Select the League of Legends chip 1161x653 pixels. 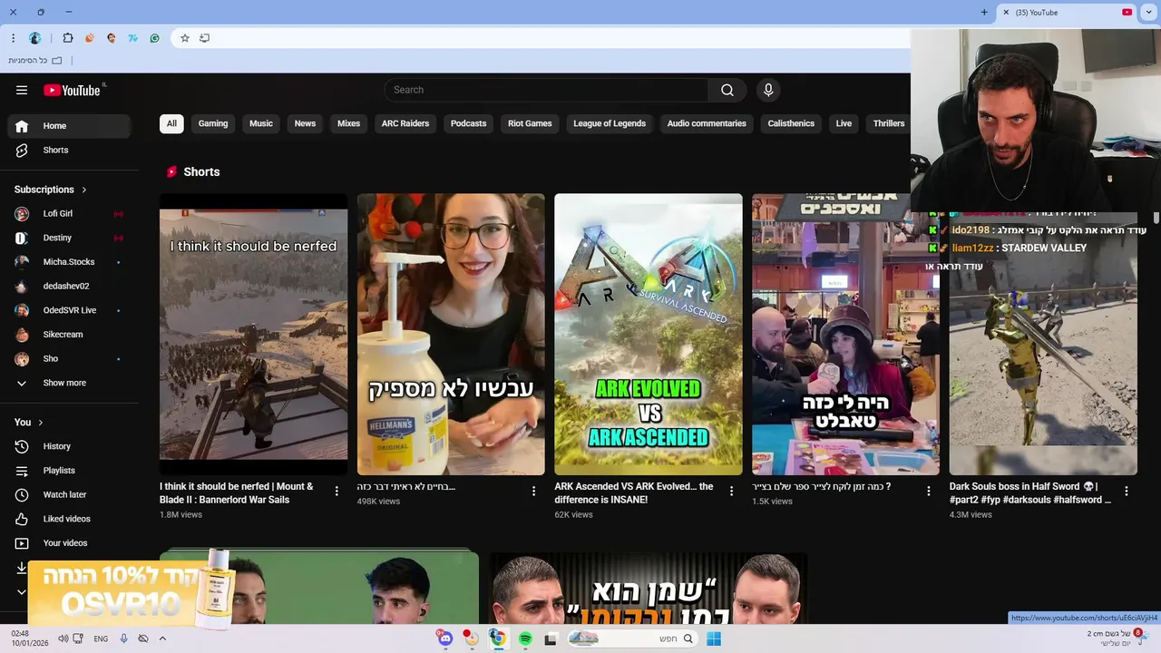(610, 123)
